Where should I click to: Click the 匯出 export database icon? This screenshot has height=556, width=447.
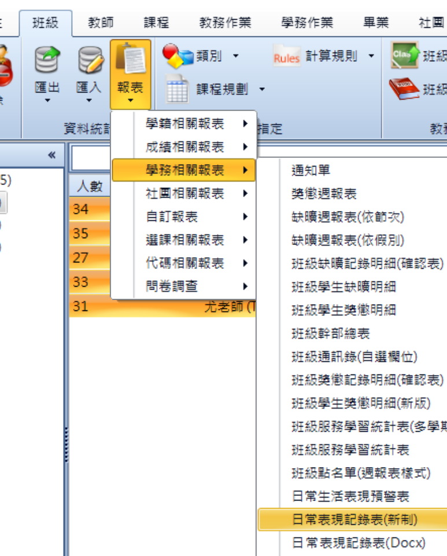tap(47, 60)
